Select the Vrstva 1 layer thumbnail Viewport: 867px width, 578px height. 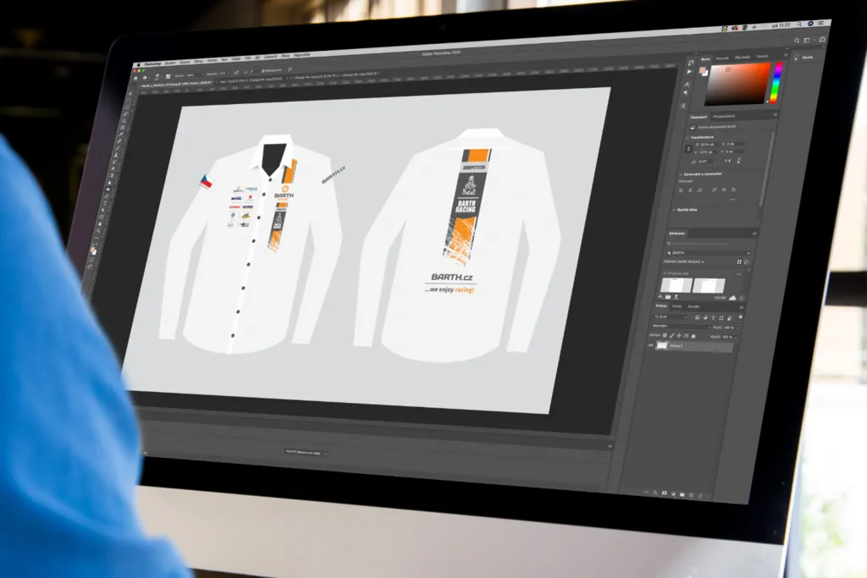[x=662, y=346]
